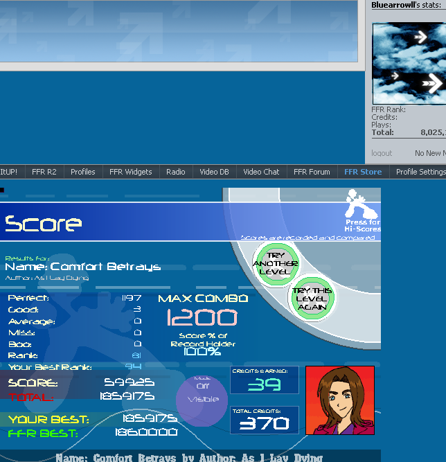This screenshot has width=446, height=462.
Task: Open FFR Widgets from the navigation bar
Action: point(131,172)
